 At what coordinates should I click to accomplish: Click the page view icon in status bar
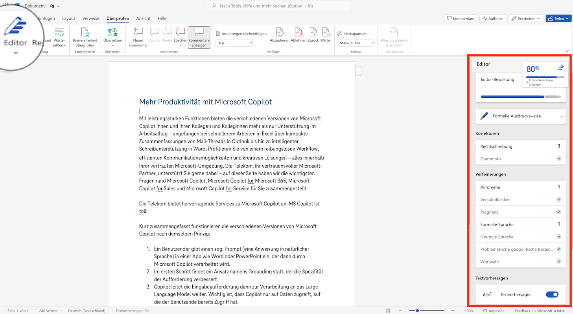point(388,311)
